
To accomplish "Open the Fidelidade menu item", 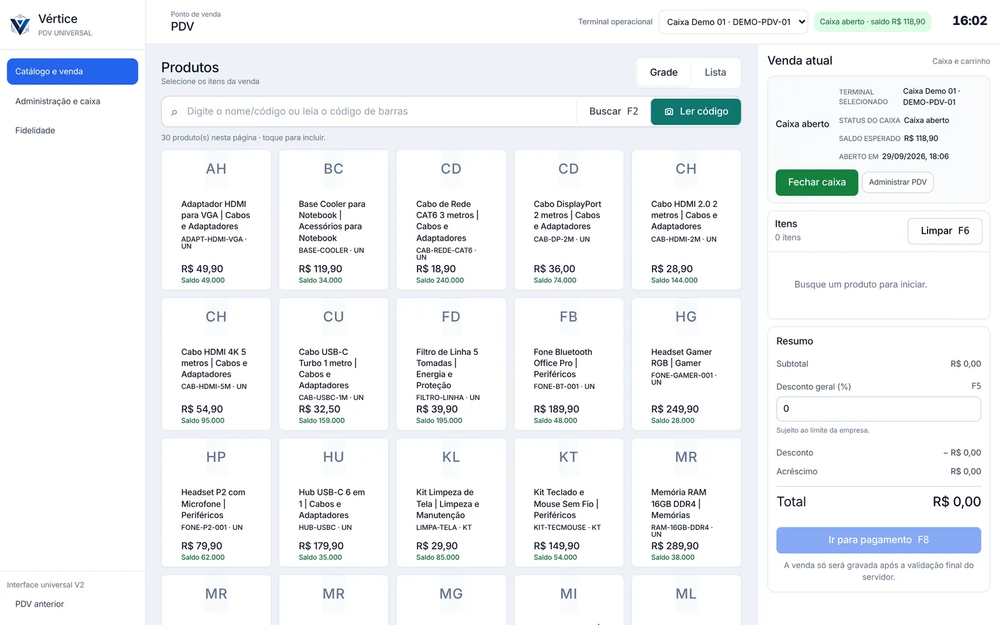I will pyautogui.click(x=72, y=131).
